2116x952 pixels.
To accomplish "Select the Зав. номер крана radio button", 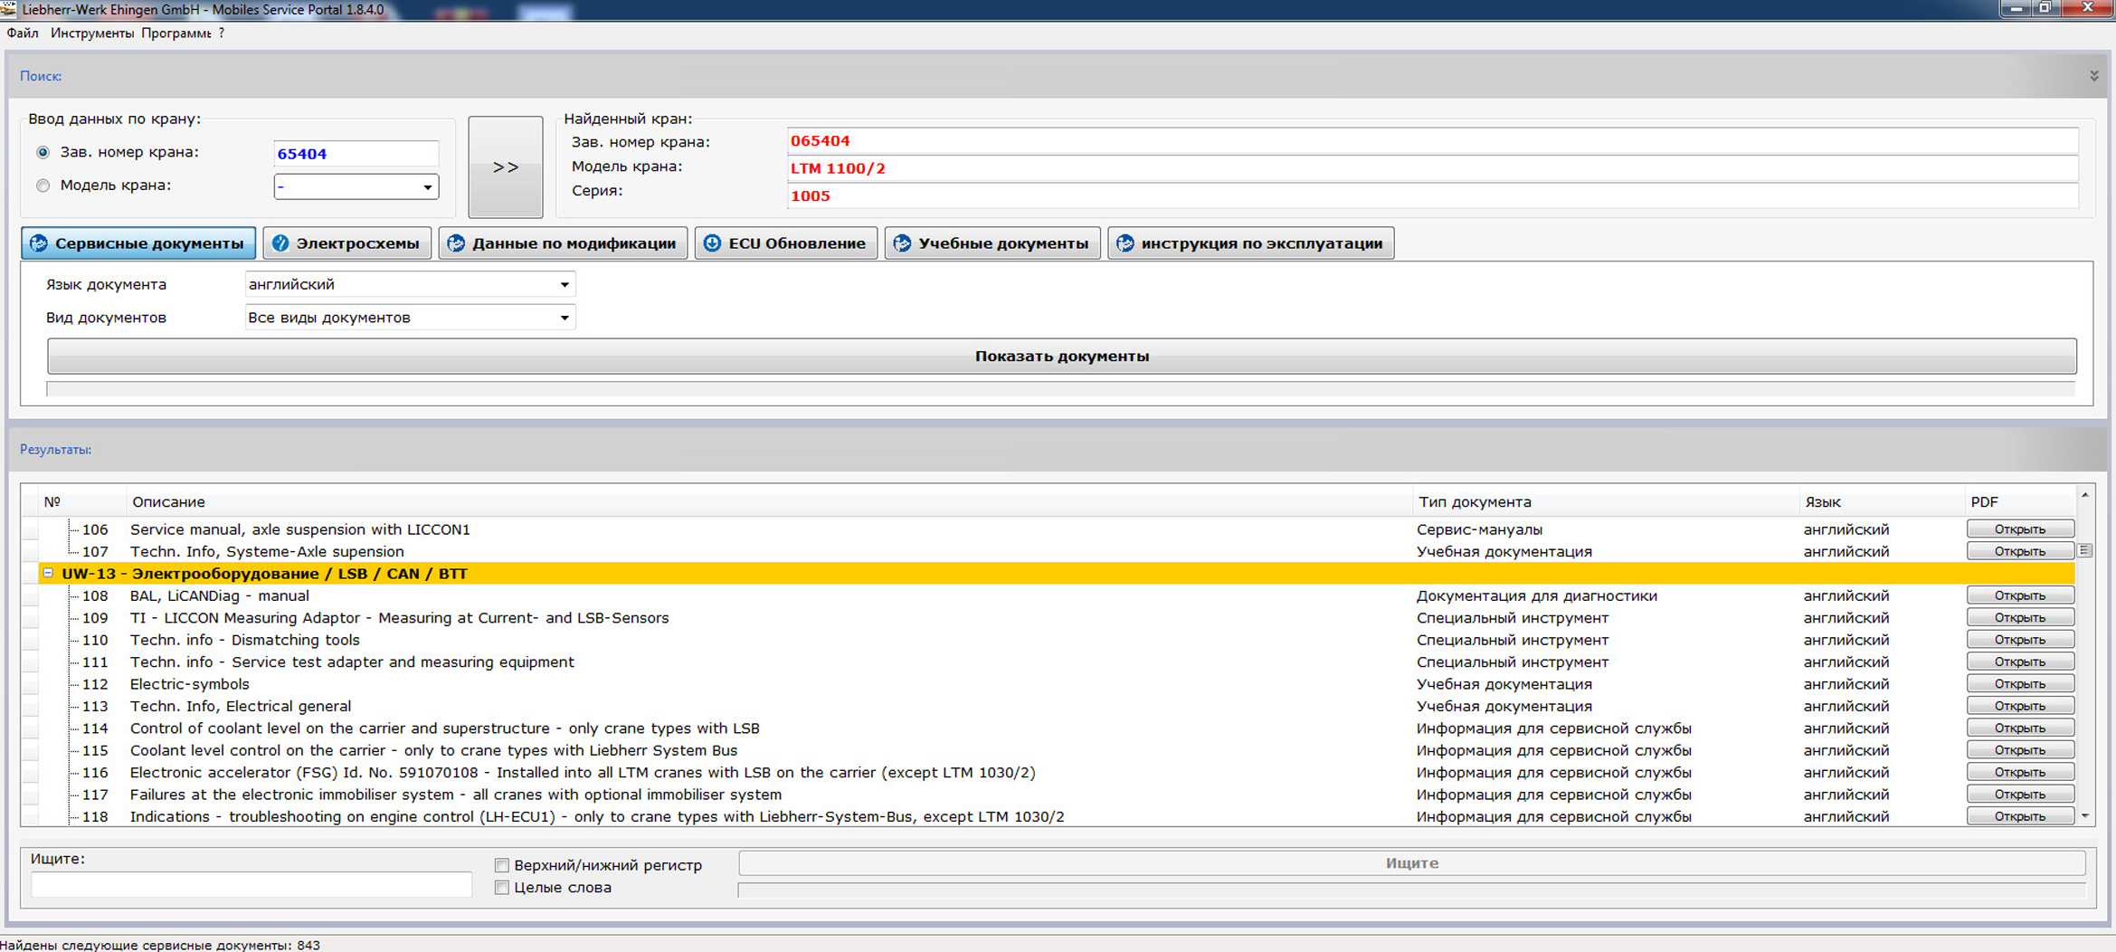I will point(43,152).
